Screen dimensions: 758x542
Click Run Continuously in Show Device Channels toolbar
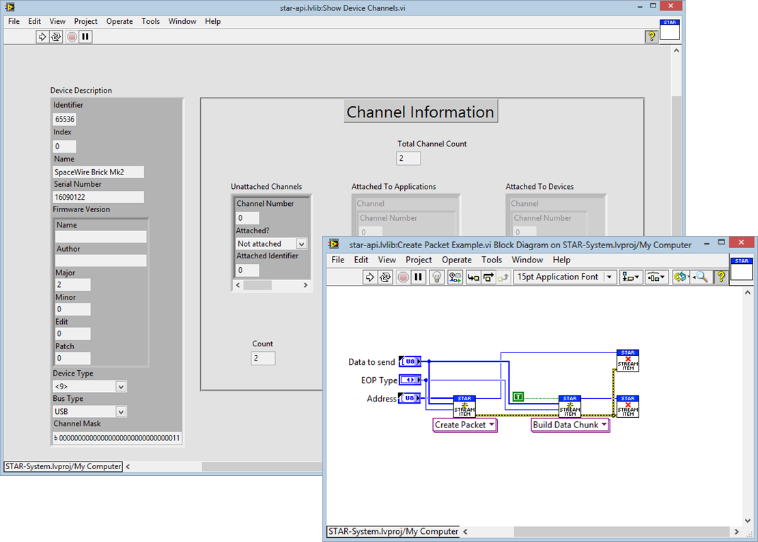click(56, 37)
